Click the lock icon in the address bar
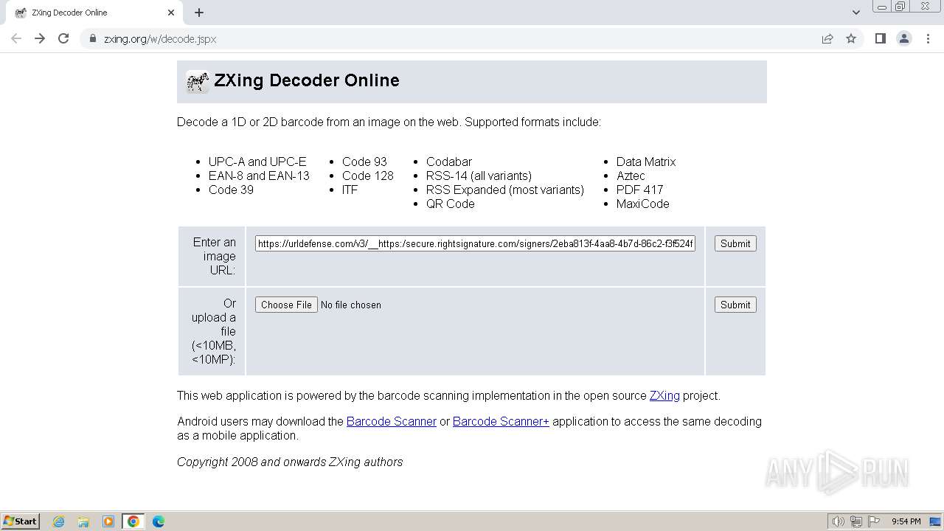Screen dimensions: 944x531 [x=92, y=38]
